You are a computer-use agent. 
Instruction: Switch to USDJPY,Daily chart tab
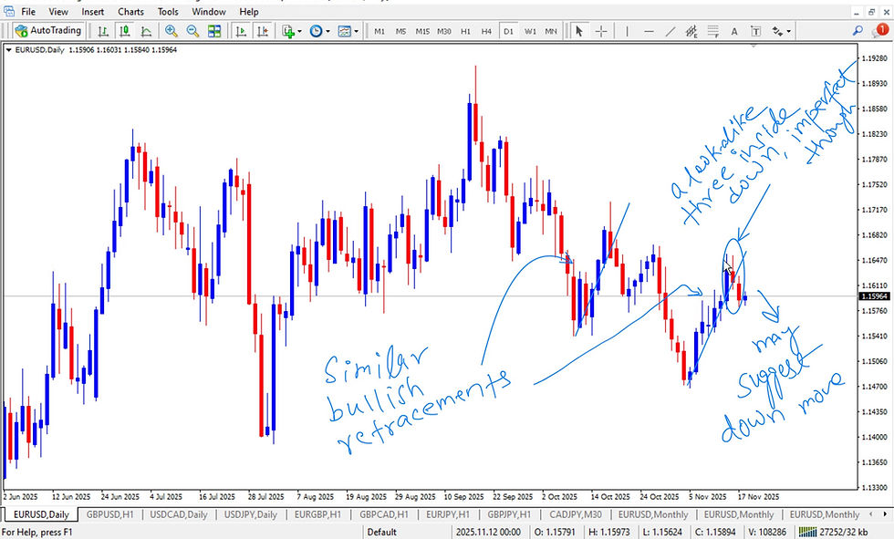[250, 514]
